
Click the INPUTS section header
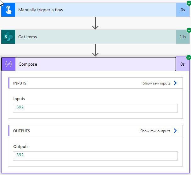click(20, 83)
